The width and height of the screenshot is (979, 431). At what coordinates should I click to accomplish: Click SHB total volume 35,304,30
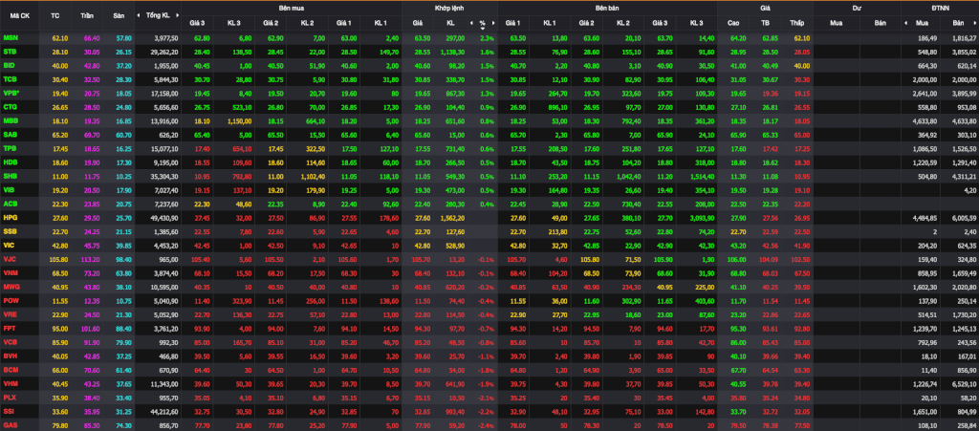[166, 175]
